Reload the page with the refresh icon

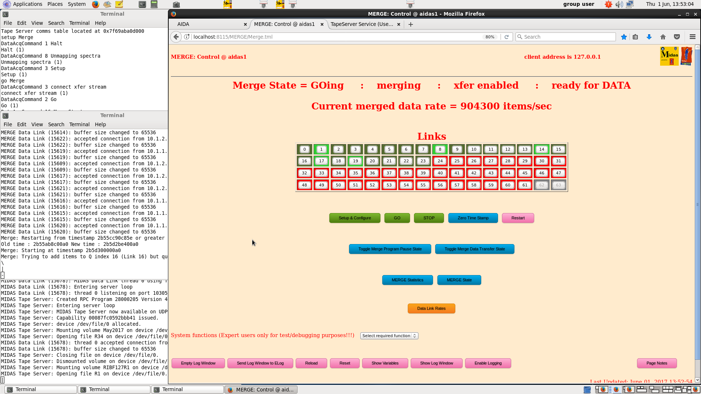(506, 37)
